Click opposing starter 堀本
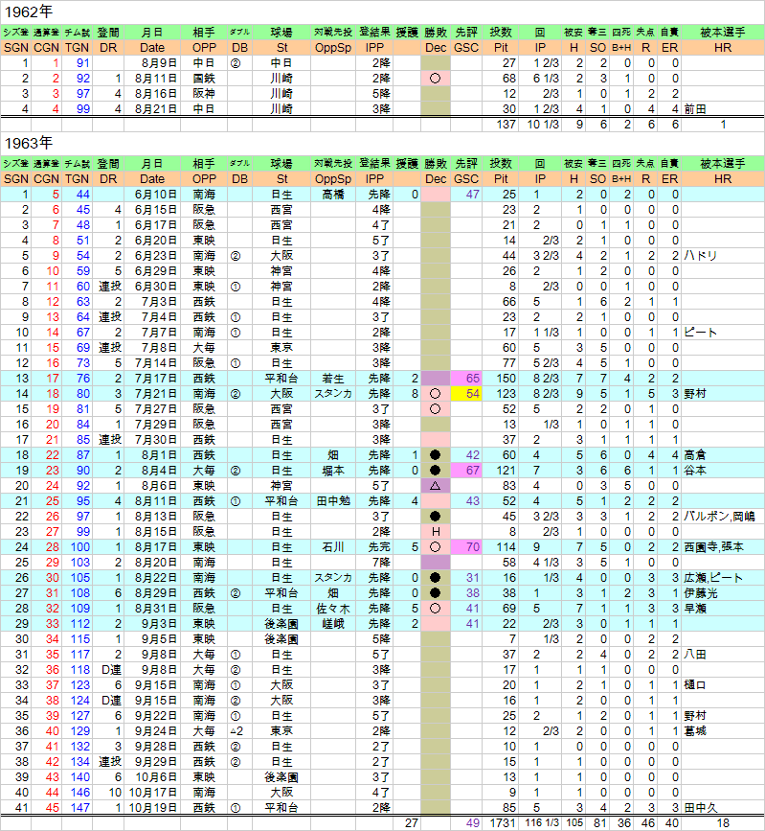 [333, 471]
